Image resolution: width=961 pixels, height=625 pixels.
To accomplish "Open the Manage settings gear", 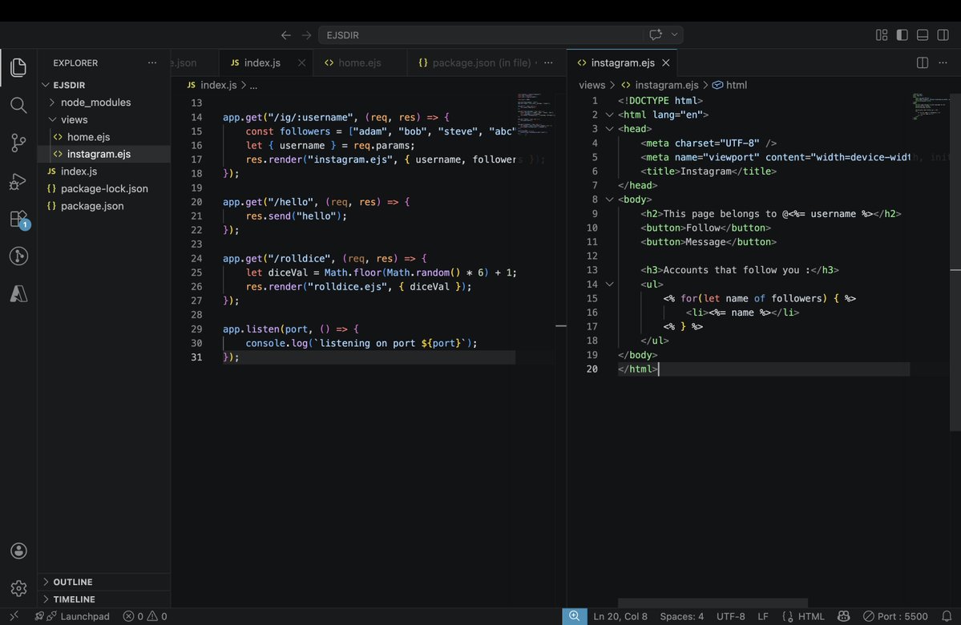I will click(18, 587).
